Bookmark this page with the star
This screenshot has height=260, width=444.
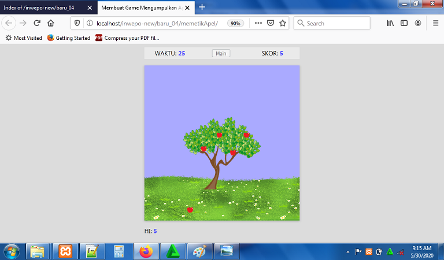tap(283, 23)
